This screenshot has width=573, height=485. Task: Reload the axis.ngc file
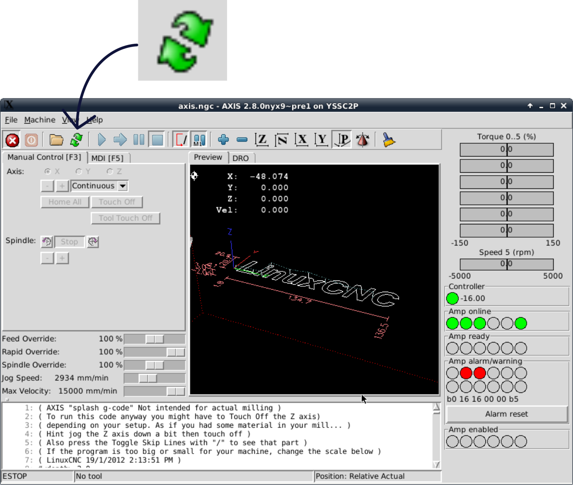click(78, 140)
